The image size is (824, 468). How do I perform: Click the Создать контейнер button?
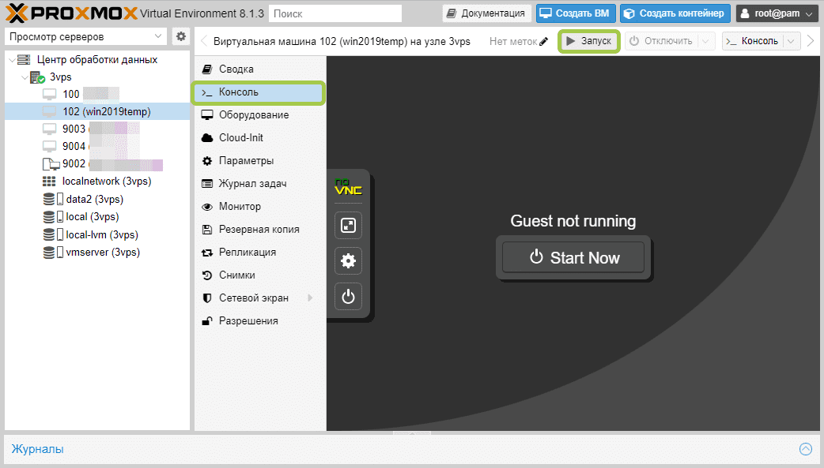pyautogui.click(x=675, y=13)
